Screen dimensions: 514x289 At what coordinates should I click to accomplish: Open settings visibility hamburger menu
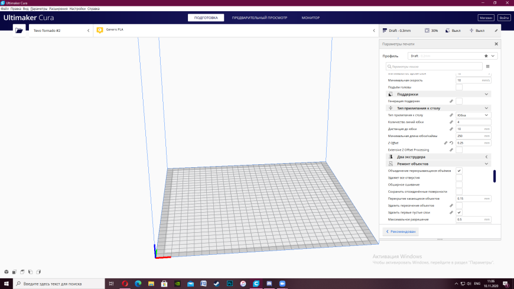coord(488,67)
